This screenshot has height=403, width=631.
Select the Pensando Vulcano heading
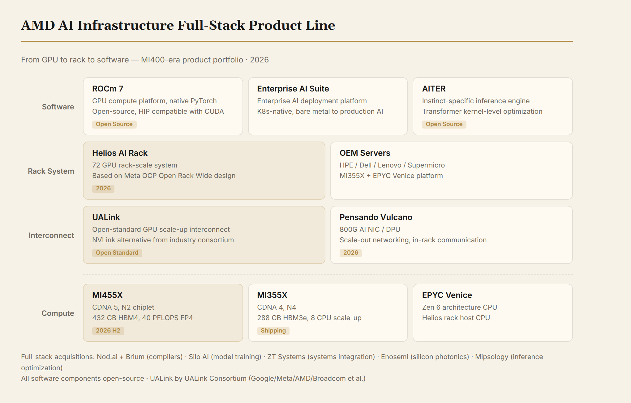[x=376, y=217]
